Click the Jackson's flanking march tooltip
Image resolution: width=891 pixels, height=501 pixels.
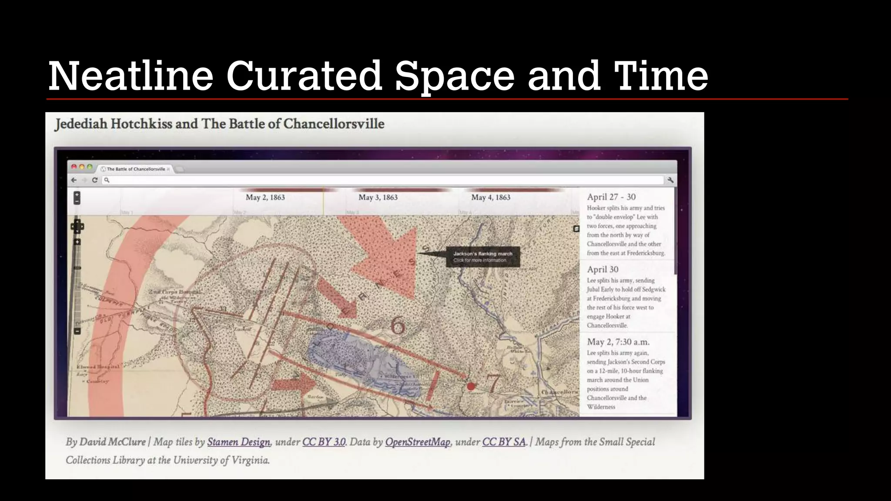483,257
